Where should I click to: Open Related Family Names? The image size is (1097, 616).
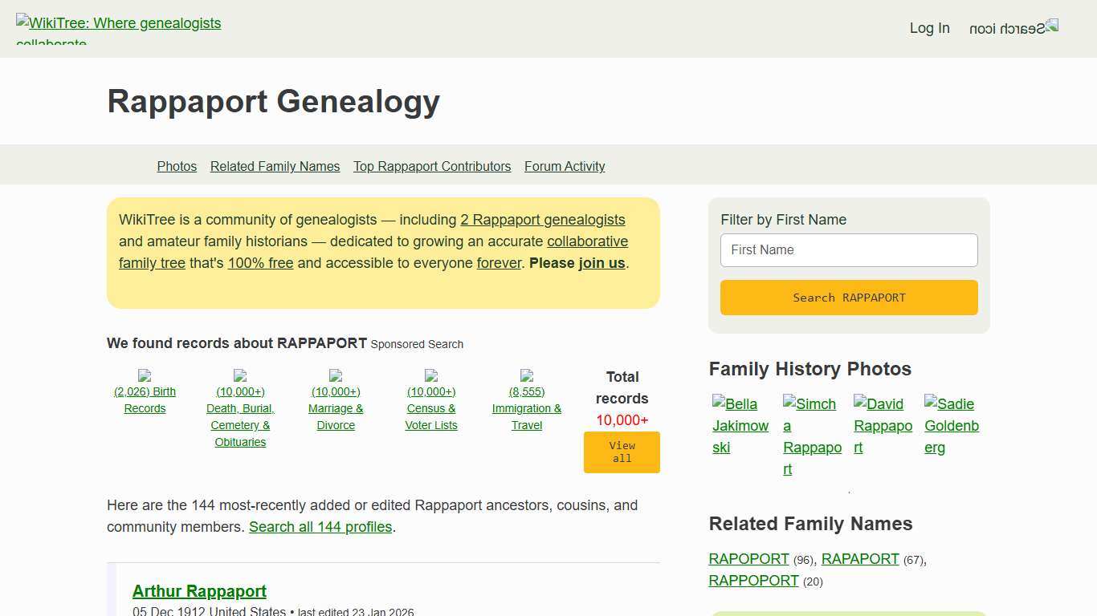[x=275, y=166]
